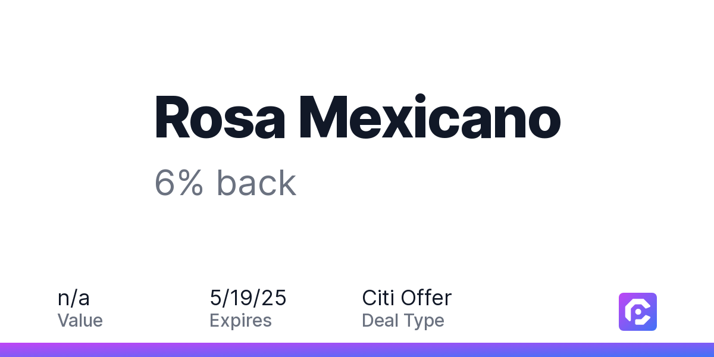Click the blue end of the gradient bar
The height and width of the screenshot is (357, 714).
(702, 350)
